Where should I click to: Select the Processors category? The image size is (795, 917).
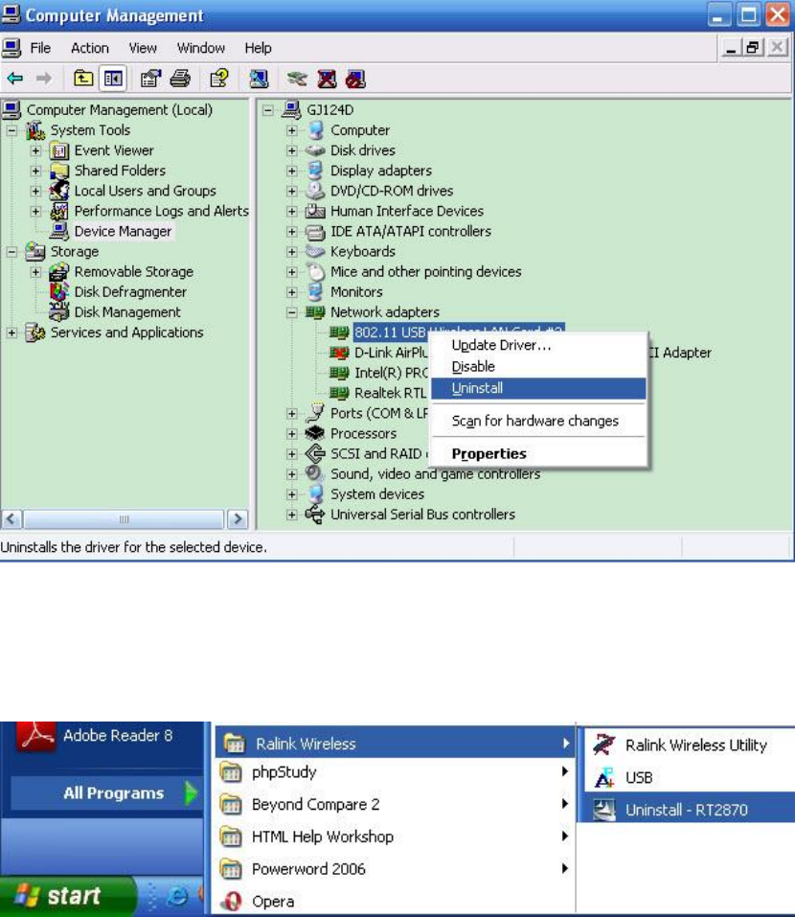[x=364, y=434]
